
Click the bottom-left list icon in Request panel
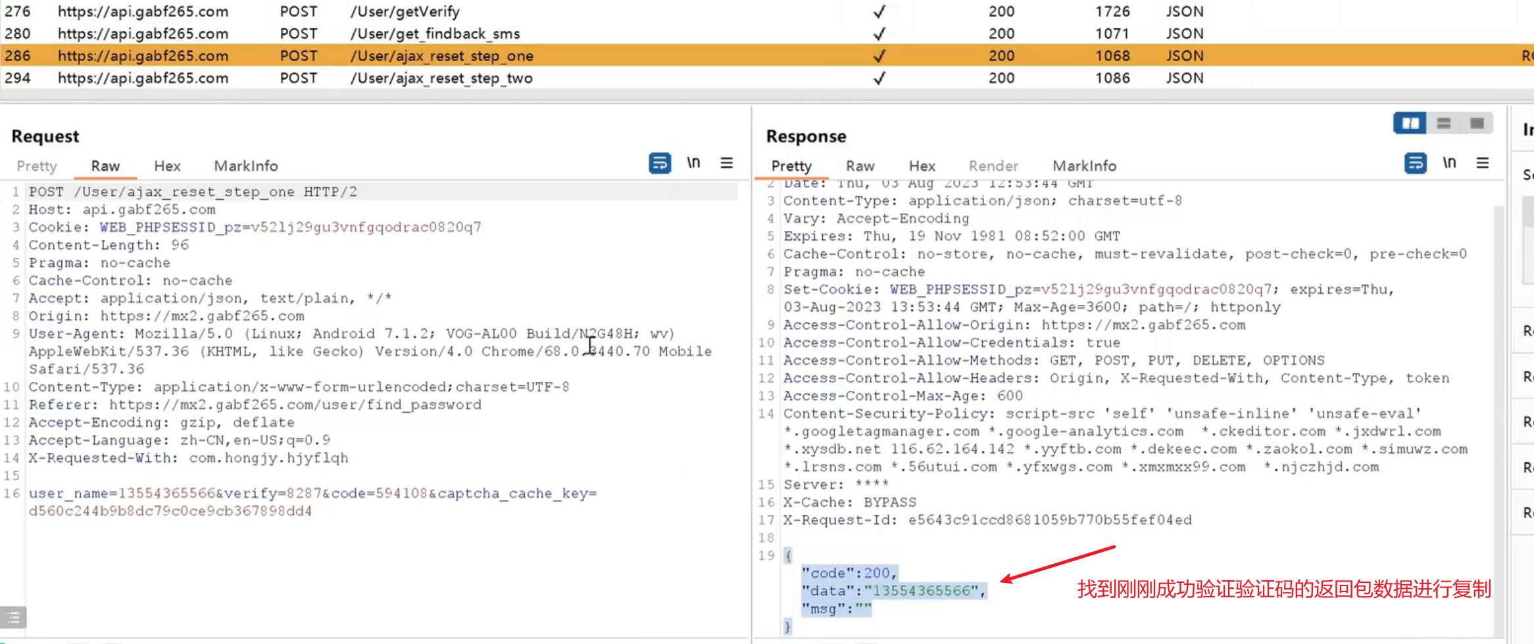coord(13,617)
